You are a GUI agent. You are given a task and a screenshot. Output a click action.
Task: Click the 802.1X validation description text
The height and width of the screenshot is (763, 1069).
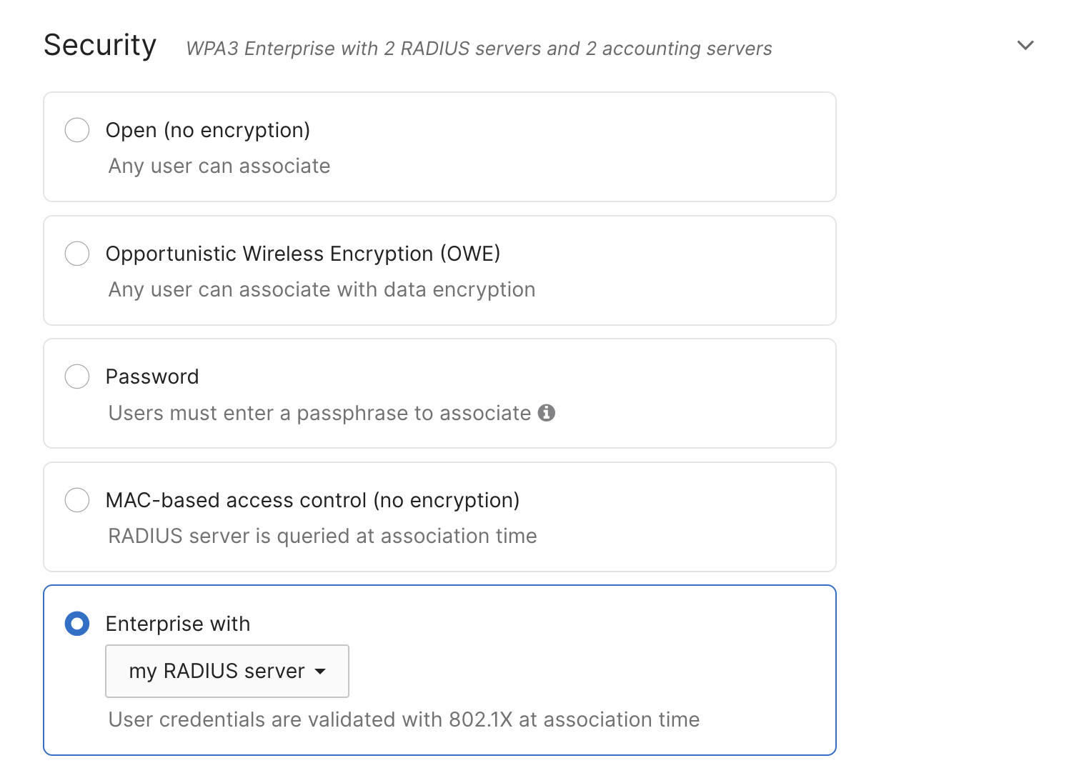tap(404, 719)
